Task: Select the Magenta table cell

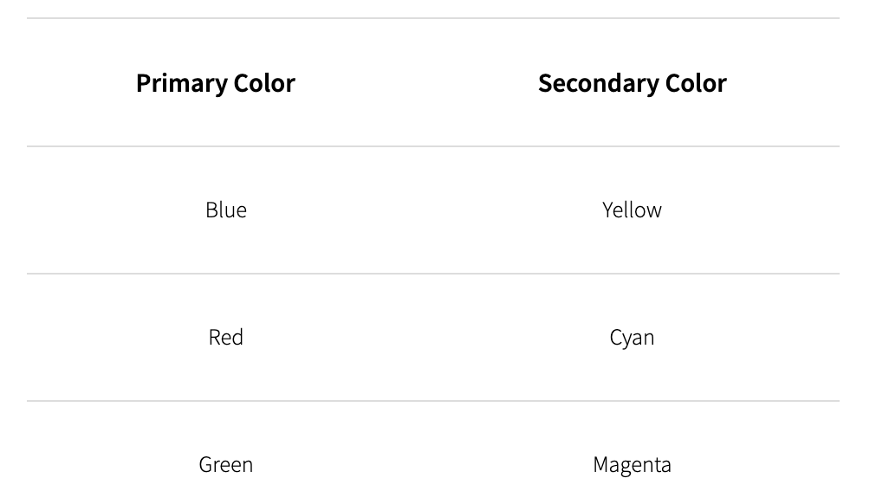Action: click(x=632, y=464)
